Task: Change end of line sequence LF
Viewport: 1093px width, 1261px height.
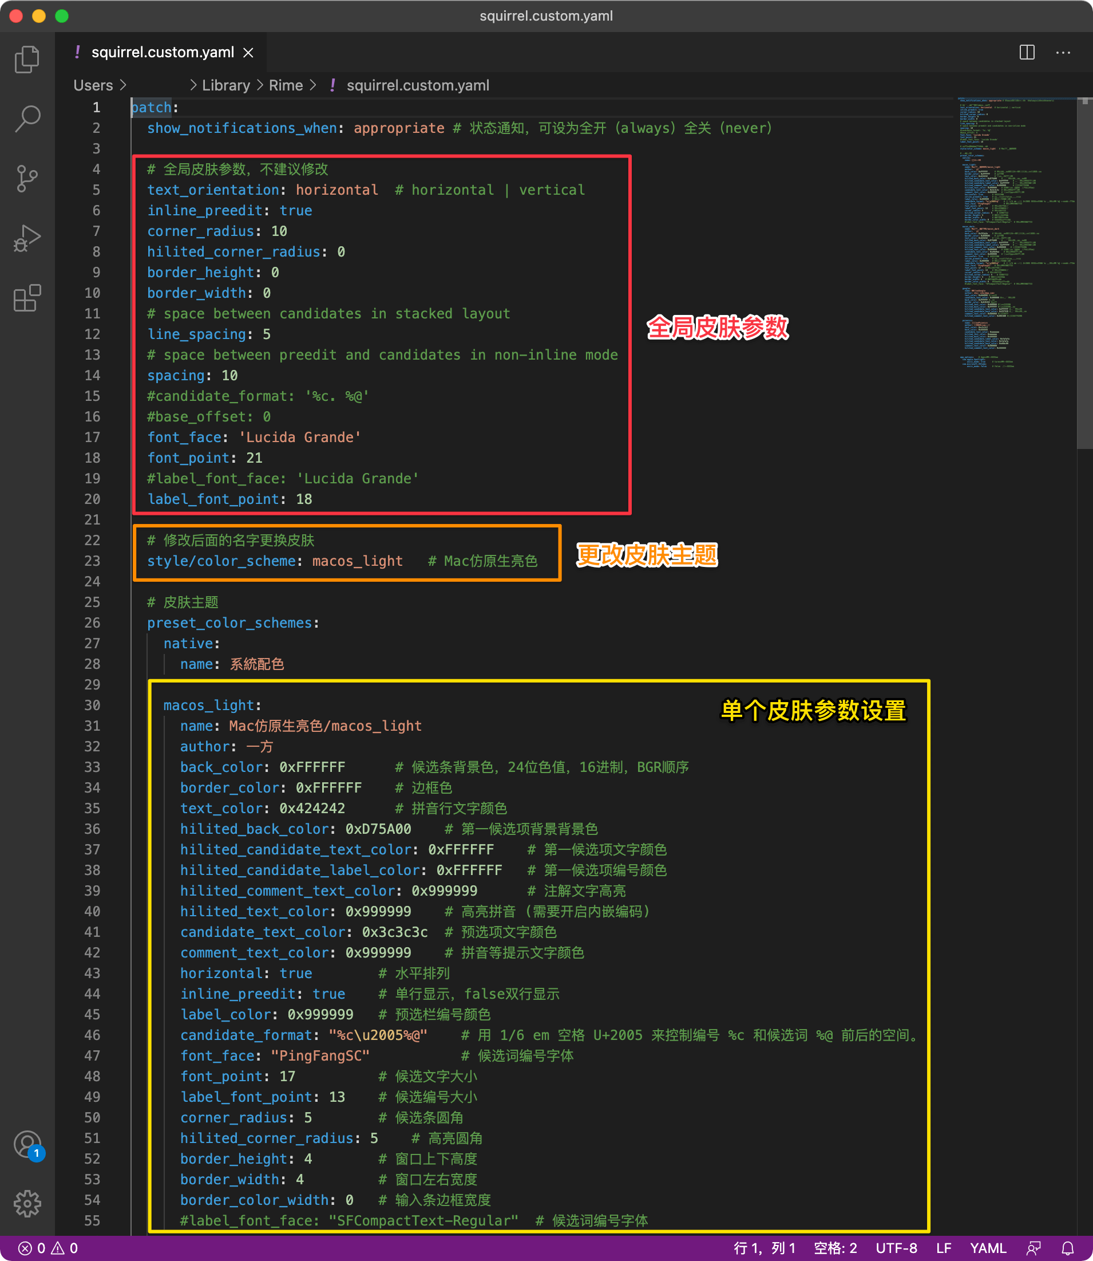Action: coord(944,1248)
